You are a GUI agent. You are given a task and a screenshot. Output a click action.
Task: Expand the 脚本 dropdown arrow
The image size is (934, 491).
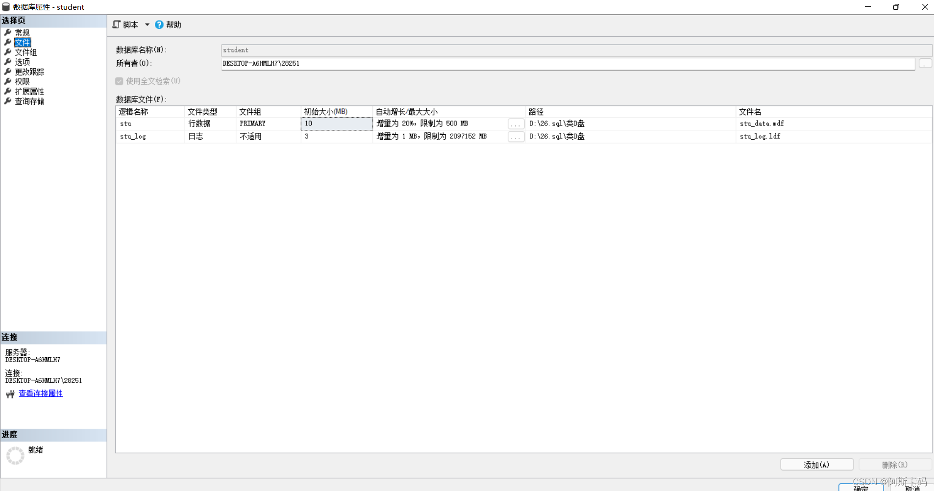pos(147,25)
